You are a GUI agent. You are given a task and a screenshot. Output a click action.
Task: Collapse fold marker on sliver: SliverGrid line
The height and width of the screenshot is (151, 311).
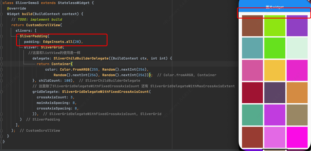1,47
